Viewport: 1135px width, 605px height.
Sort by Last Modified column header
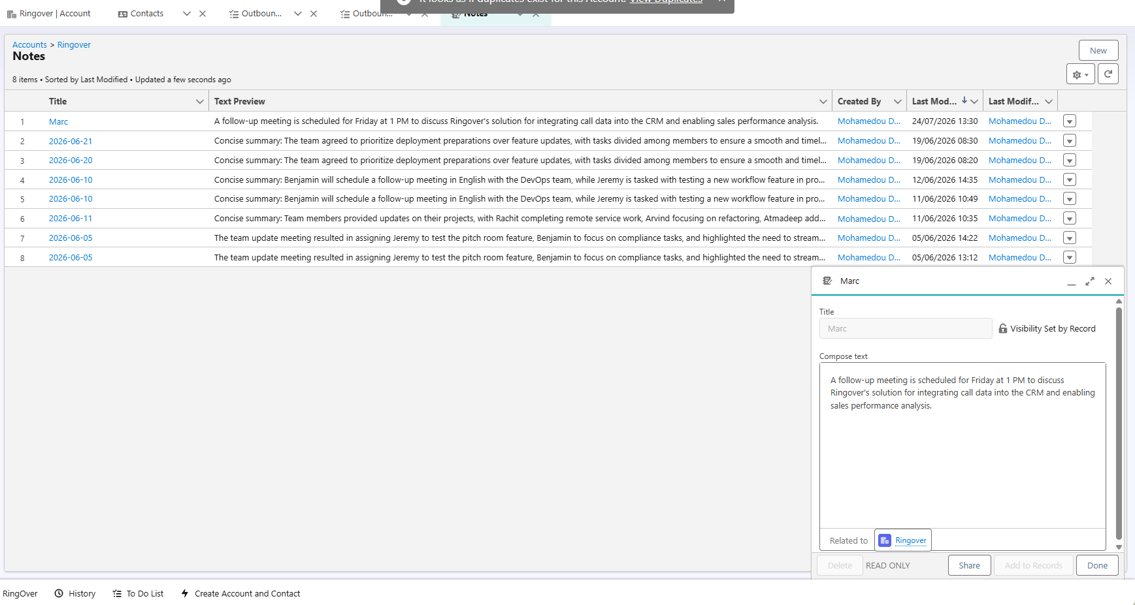click(934, 101)
